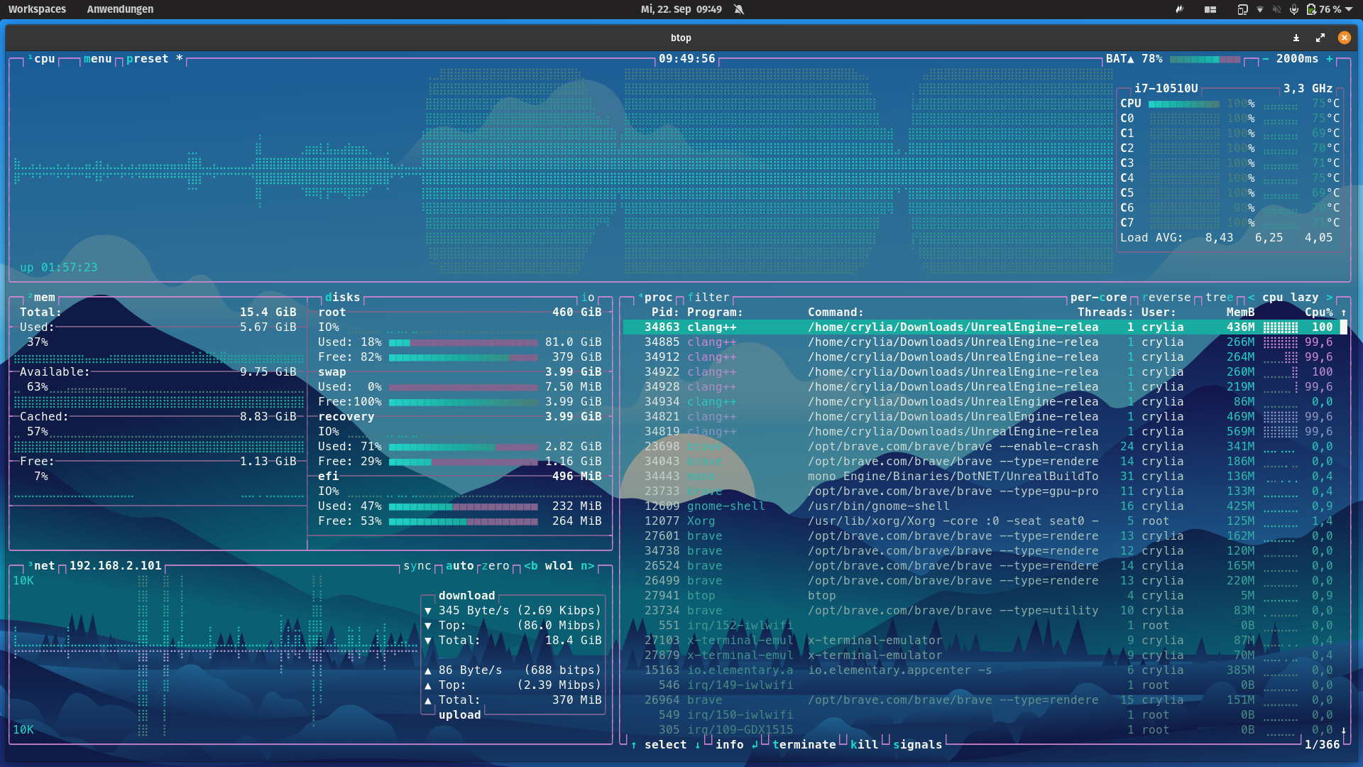Click the 1/366 process counter
The height and width of the screenshot is (767, 1363).
click(x=1323, y=745)
